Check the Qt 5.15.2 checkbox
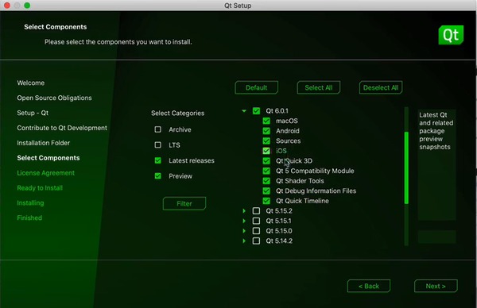The width and height of the screenshot is (477, 308). (256, 211)
